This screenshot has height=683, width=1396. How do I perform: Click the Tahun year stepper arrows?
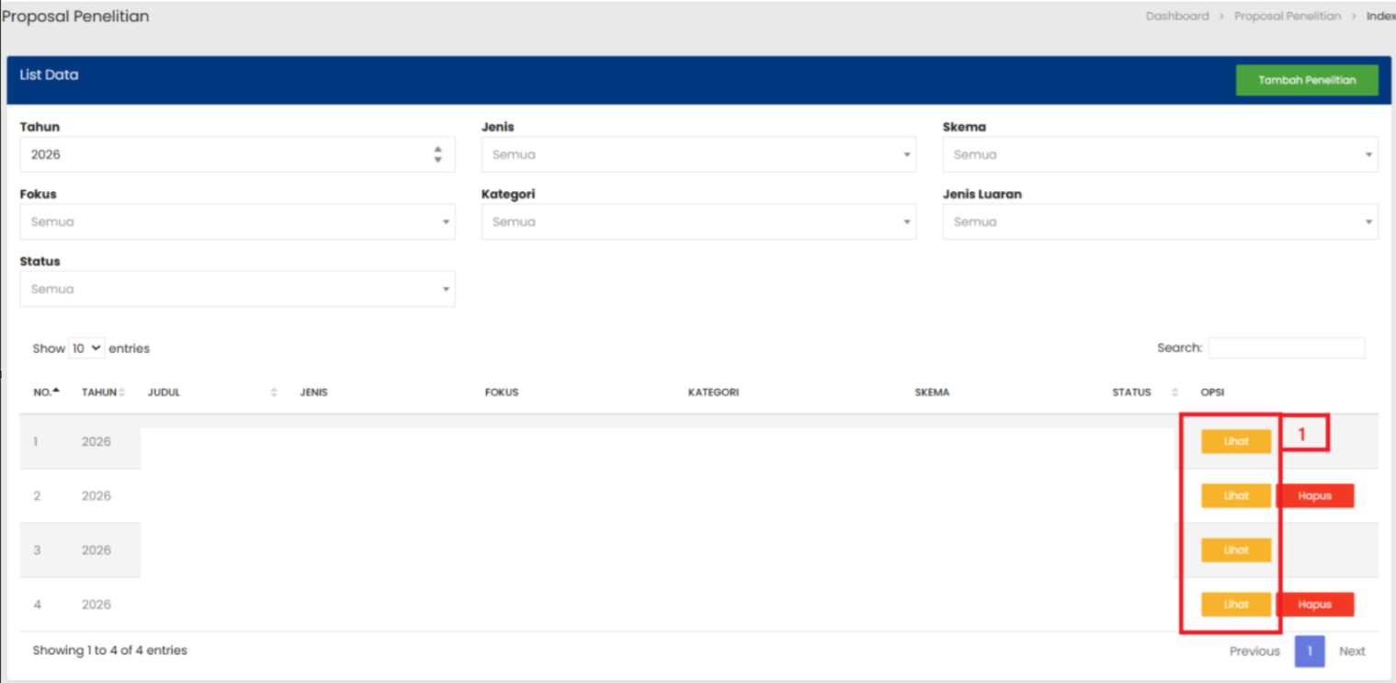click(x=438, y=154)
